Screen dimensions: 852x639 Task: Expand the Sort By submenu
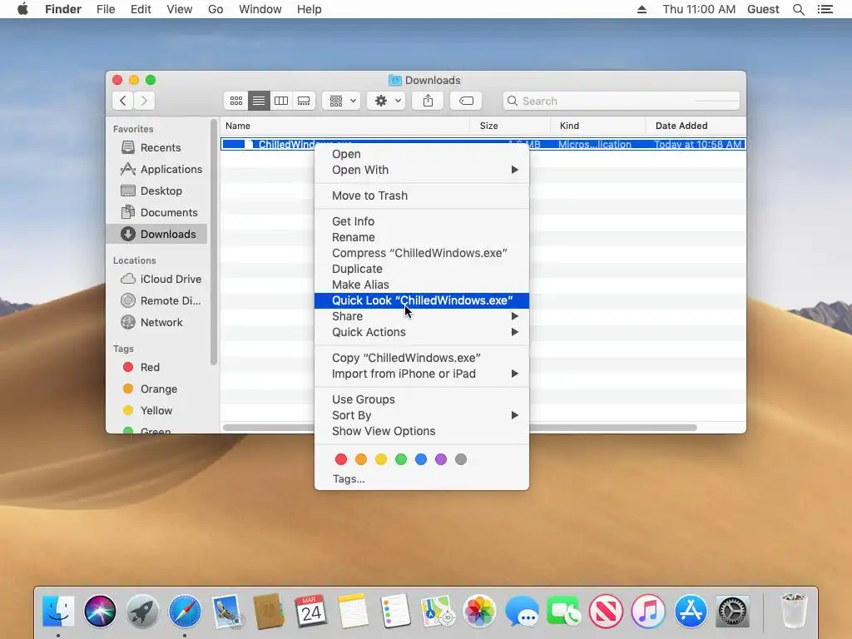coord(422,415)
